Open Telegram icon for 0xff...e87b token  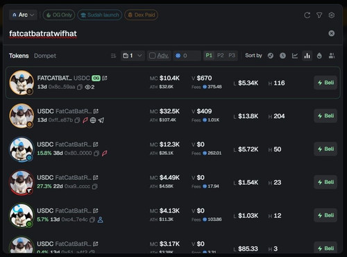point(101,120)
